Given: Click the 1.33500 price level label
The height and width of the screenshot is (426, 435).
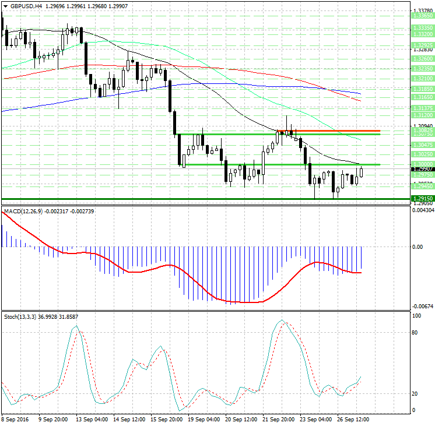Looking at the screenshot, I should tap(422, 27).
